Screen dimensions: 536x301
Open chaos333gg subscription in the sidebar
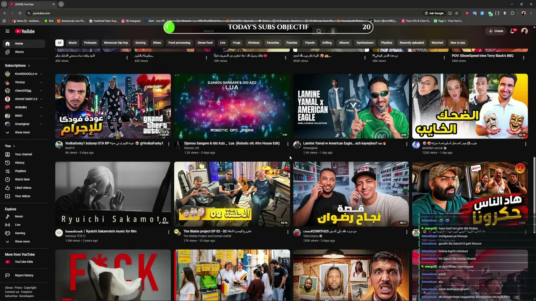click(x=23, y=91)
